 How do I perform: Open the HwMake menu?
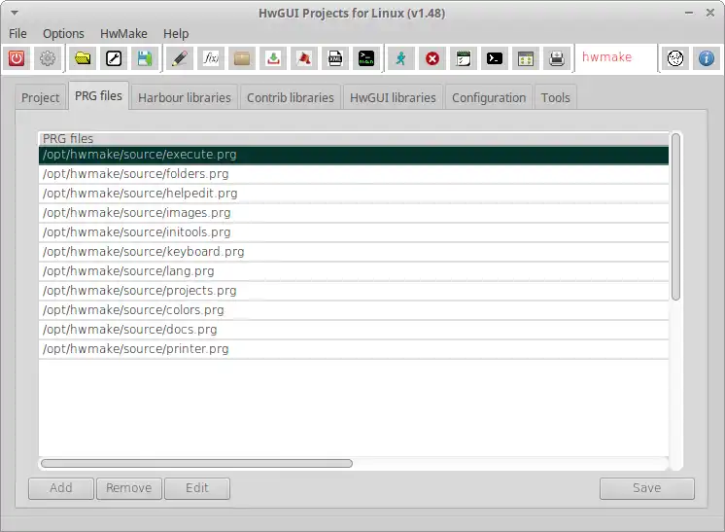[x=123, y=34]
